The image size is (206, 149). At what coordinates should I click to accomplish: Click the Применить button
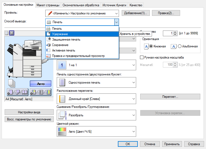[x=172, y=144]
